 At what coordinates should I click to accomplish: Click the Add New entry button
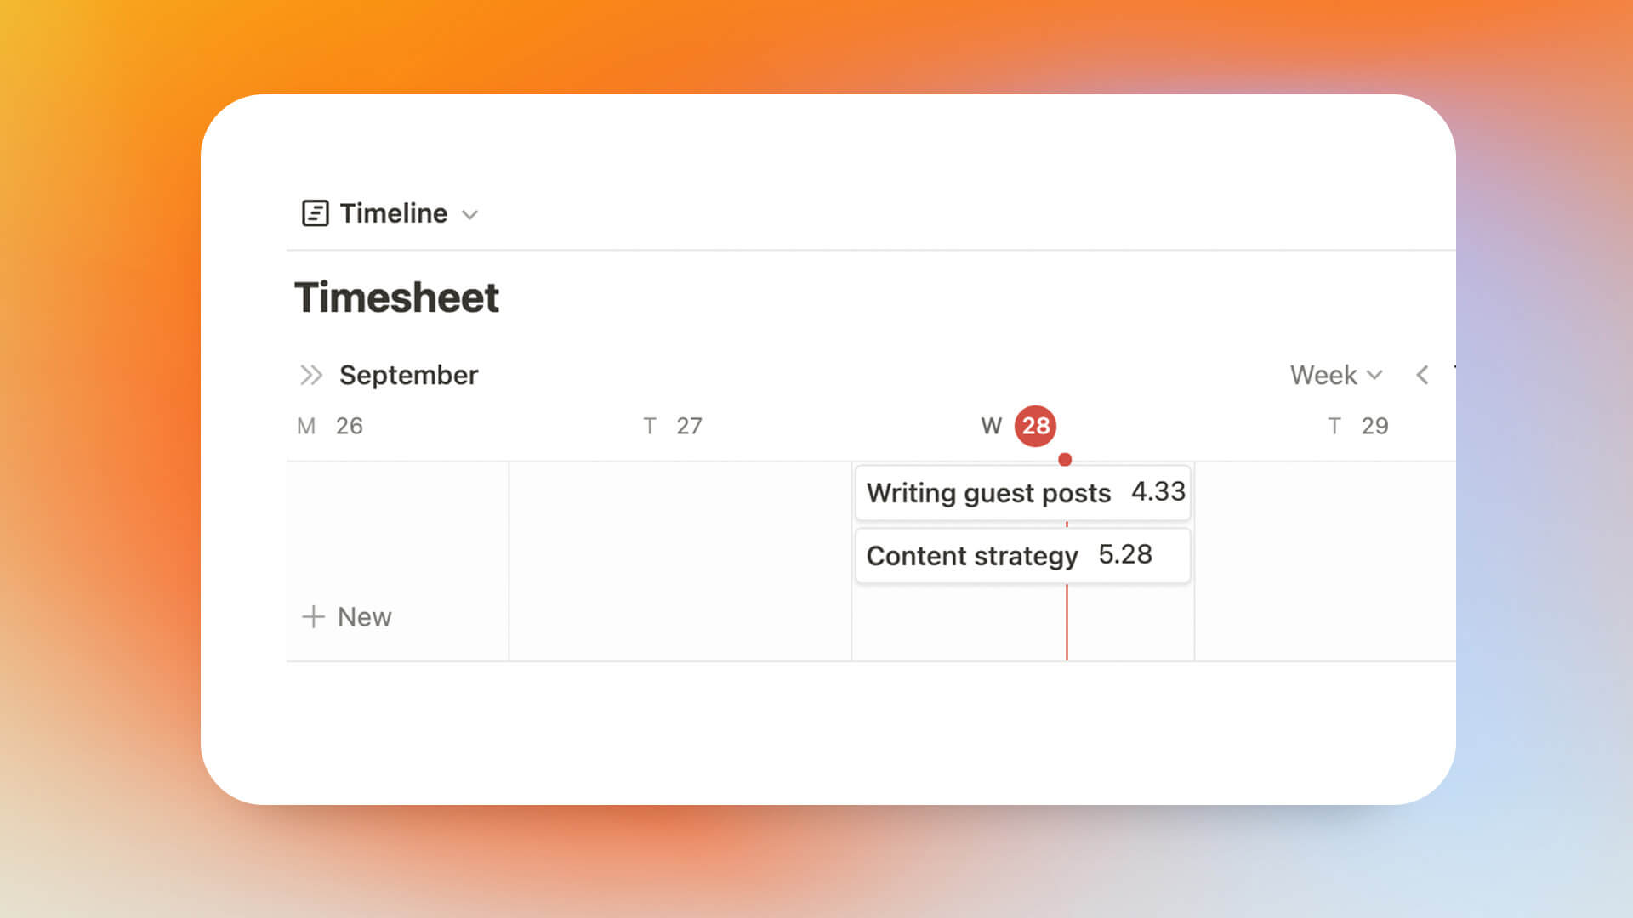[x=344, y=615]
